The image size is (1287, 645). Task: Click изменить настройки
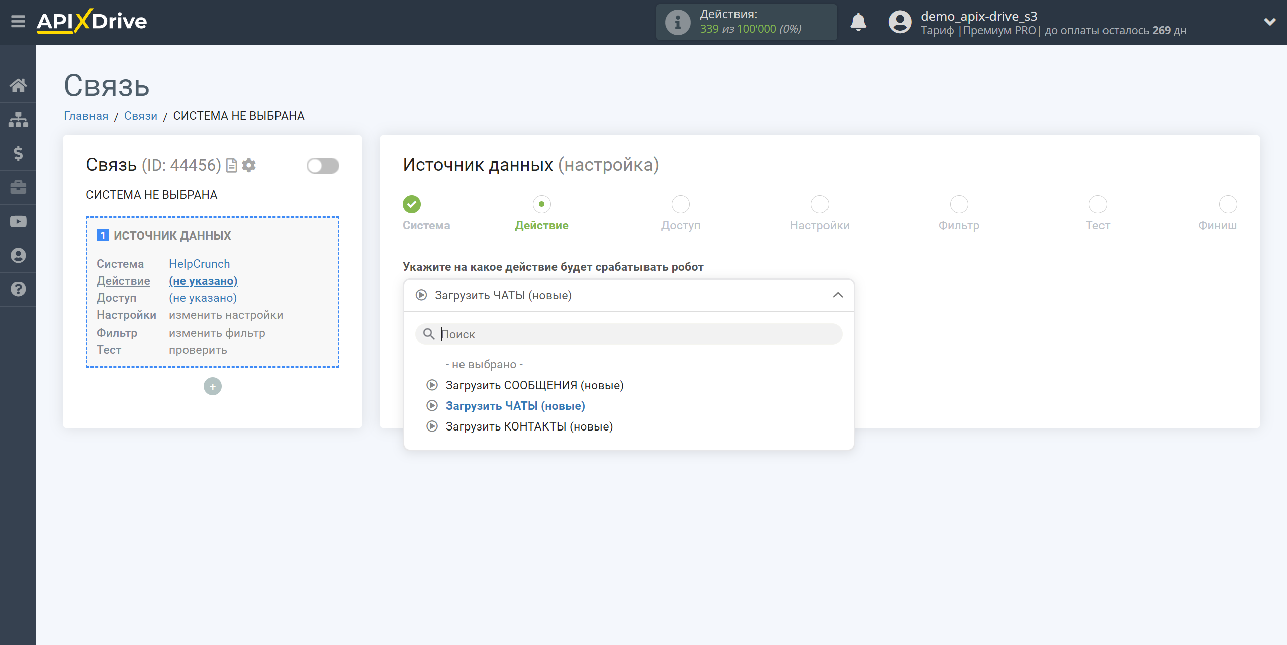[226, 315]
